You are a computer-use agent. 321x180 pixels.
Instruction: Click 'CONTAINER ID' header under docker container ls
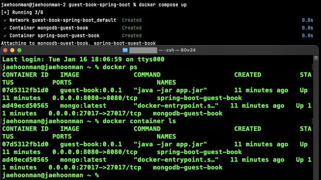(25, 129)
